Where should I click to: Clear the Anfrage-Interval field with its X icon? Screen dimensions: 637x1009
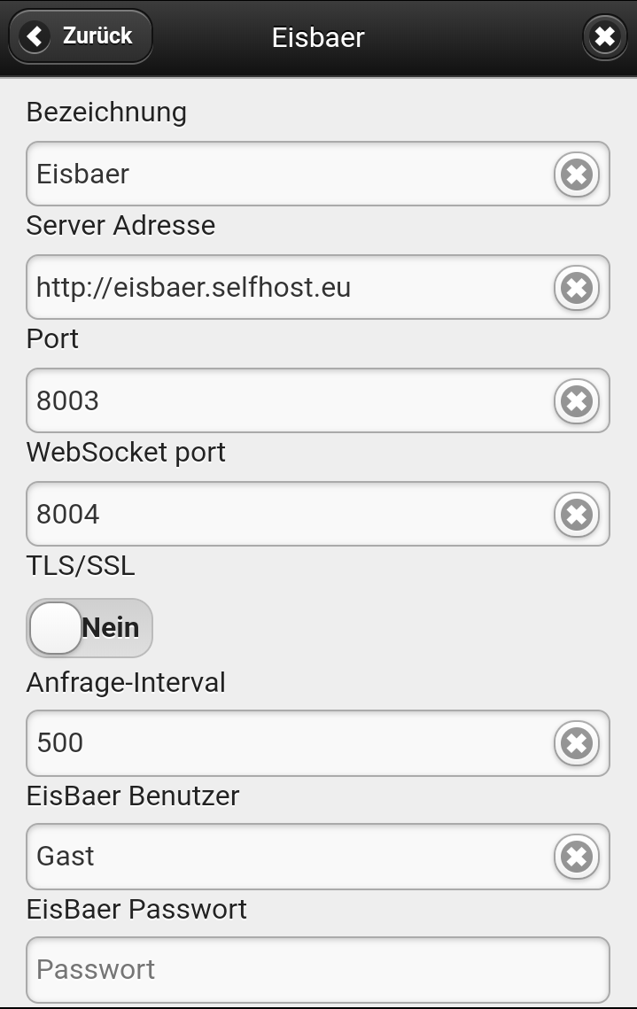coord(577,742)
